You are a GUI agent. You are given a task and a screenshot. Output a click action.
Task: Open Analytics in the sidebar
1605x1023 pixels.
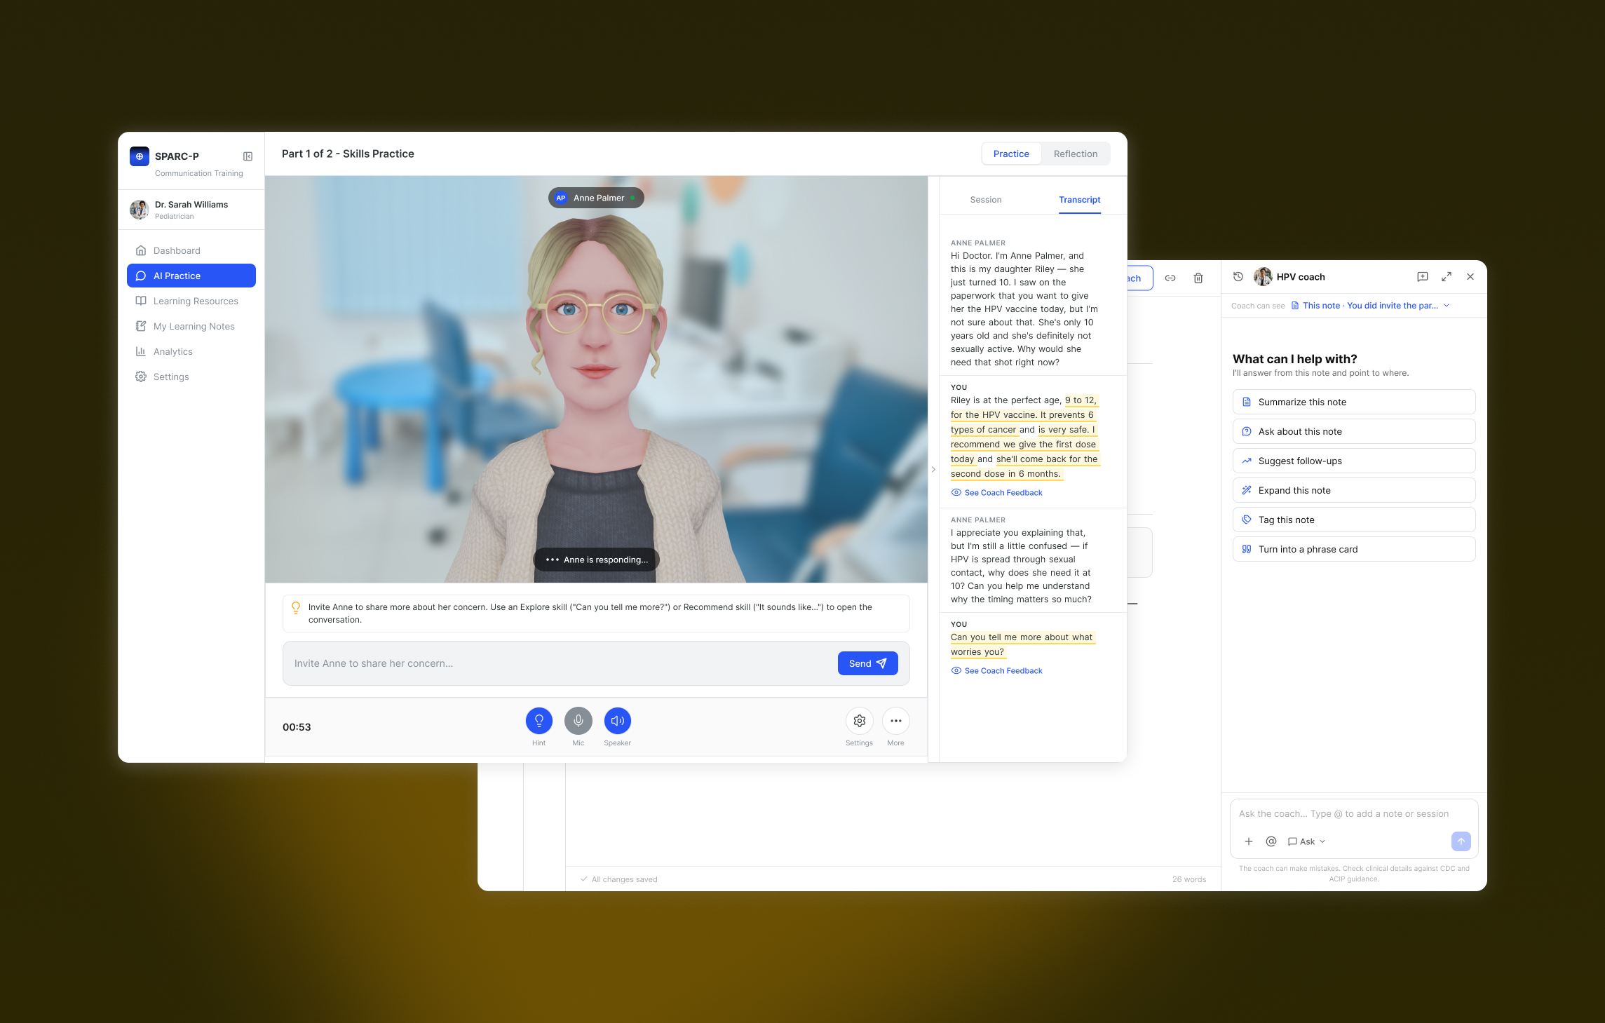(x=191, y=351)
